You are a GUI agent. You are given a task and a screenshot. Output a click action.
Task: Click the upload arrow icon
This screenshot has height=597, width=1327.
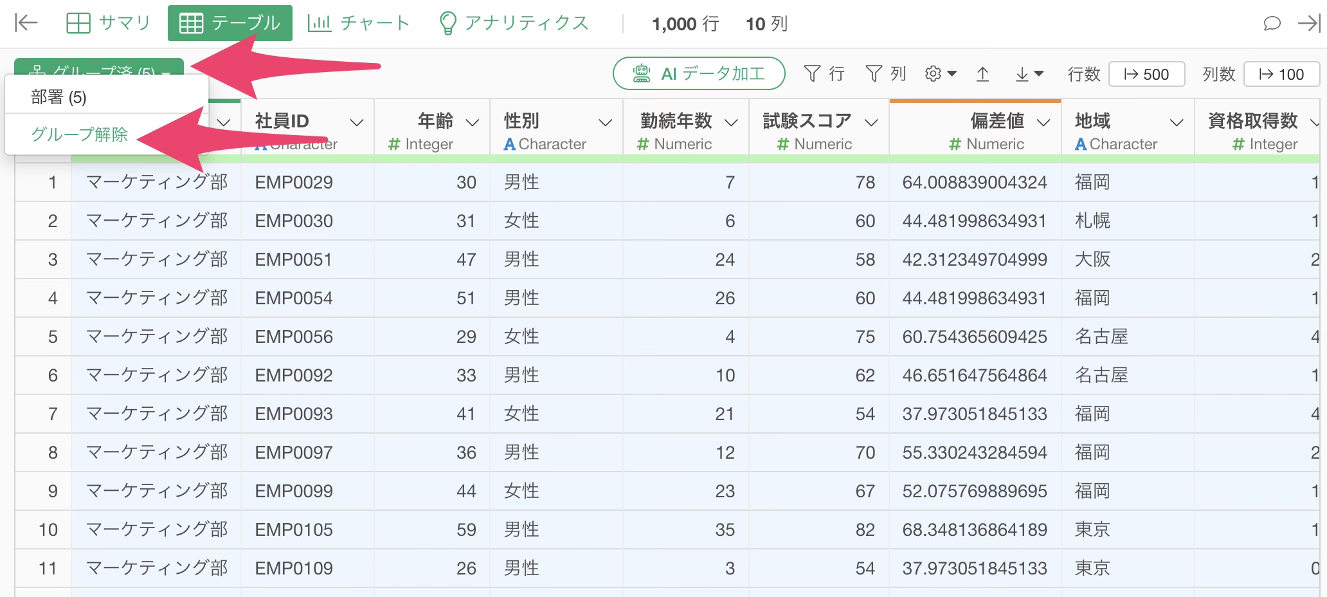point(982,75)
